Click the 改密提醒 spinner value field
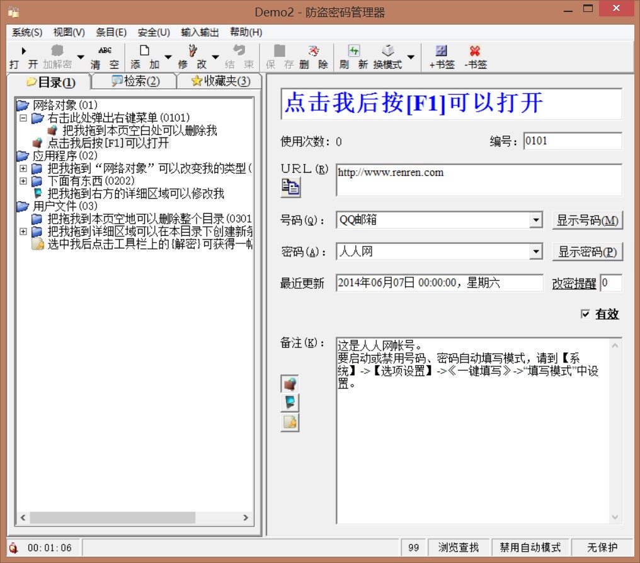The image size is (640, 563). pos(611,283)
